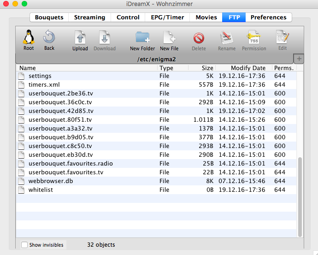Open the EPG/Timer tab
The image size is (318, 255).
tap(167, 17)
